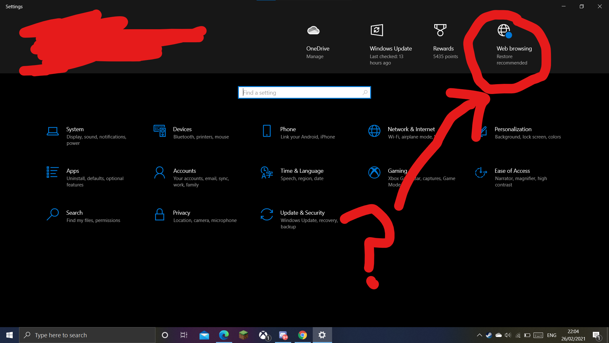
Task: Open the Ease of Access icon
Action: 481,172
